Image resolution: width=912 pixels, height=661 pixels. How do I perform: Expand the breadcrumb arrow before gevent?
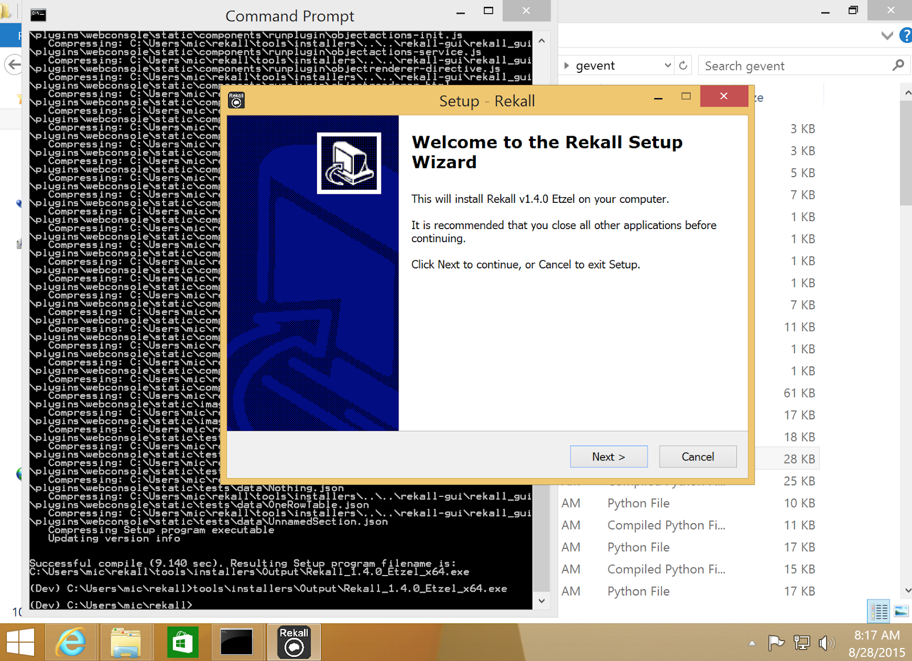click(567, 66)
